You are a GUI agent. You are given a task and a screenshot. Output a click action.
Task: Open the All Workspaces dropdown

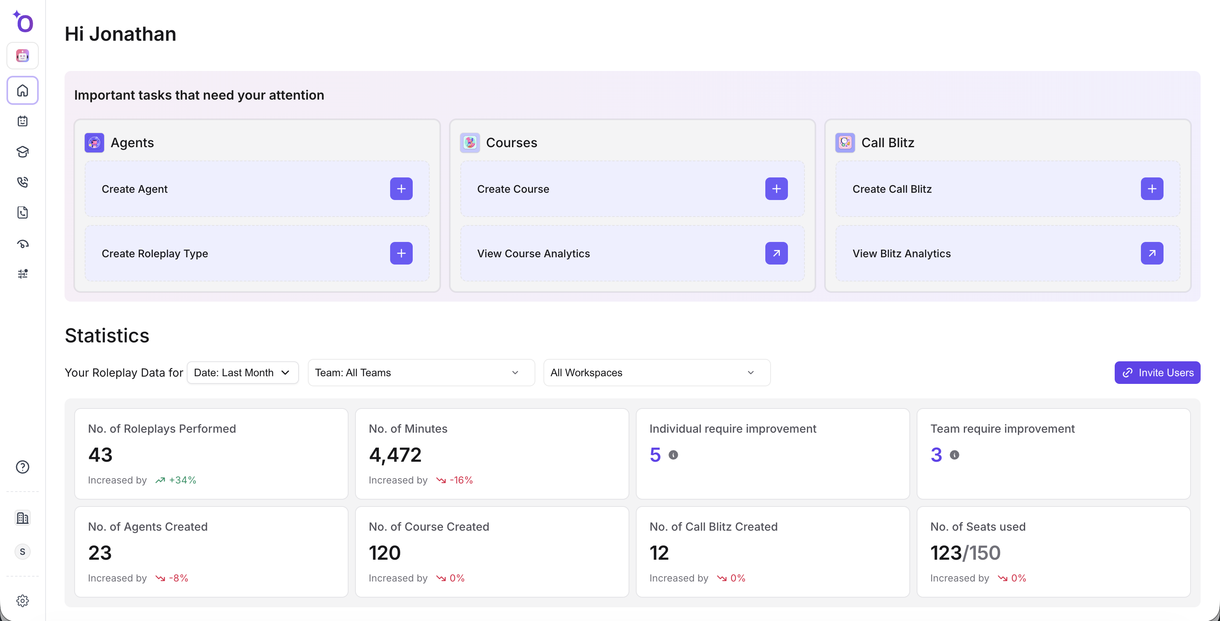656,373
